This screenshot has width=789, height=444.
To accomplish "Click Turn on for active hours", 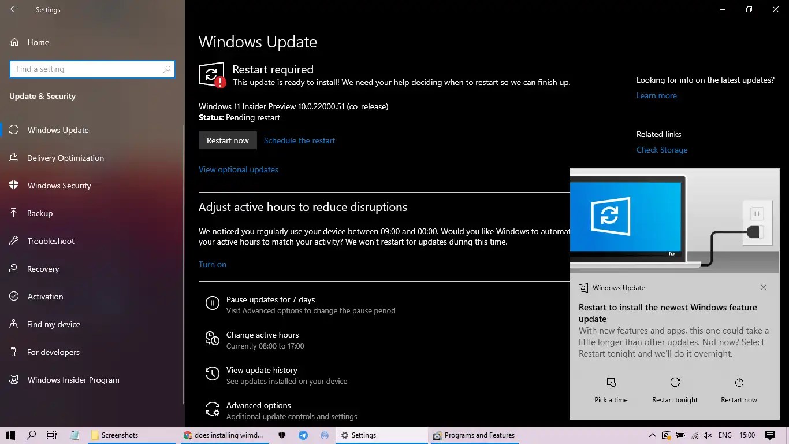I will [213, 264].
